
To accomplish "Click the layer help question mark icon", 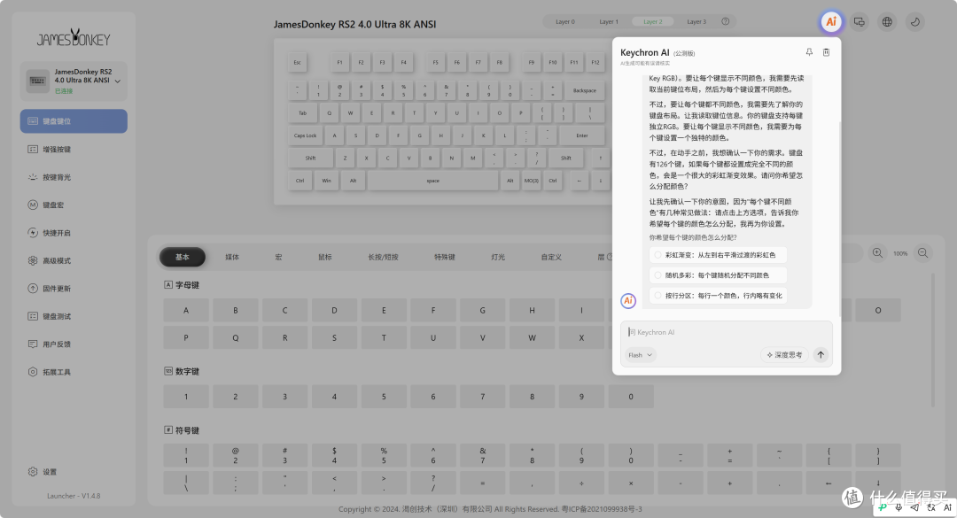I will pos(725,21).
